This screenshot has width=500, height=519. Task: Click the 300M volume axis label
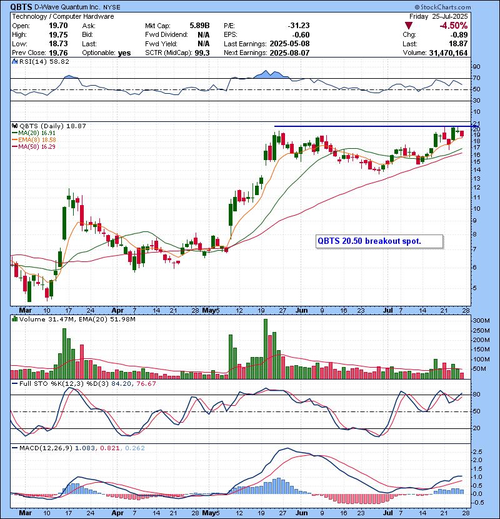coord(481,320)
